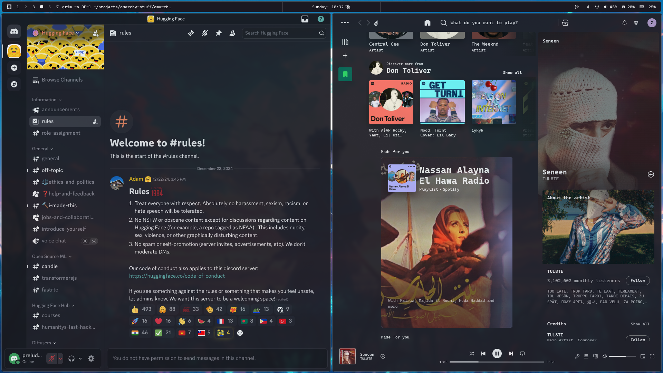
Task: Open the green bookmark item in Spotify sidebar
Action: 345,74
